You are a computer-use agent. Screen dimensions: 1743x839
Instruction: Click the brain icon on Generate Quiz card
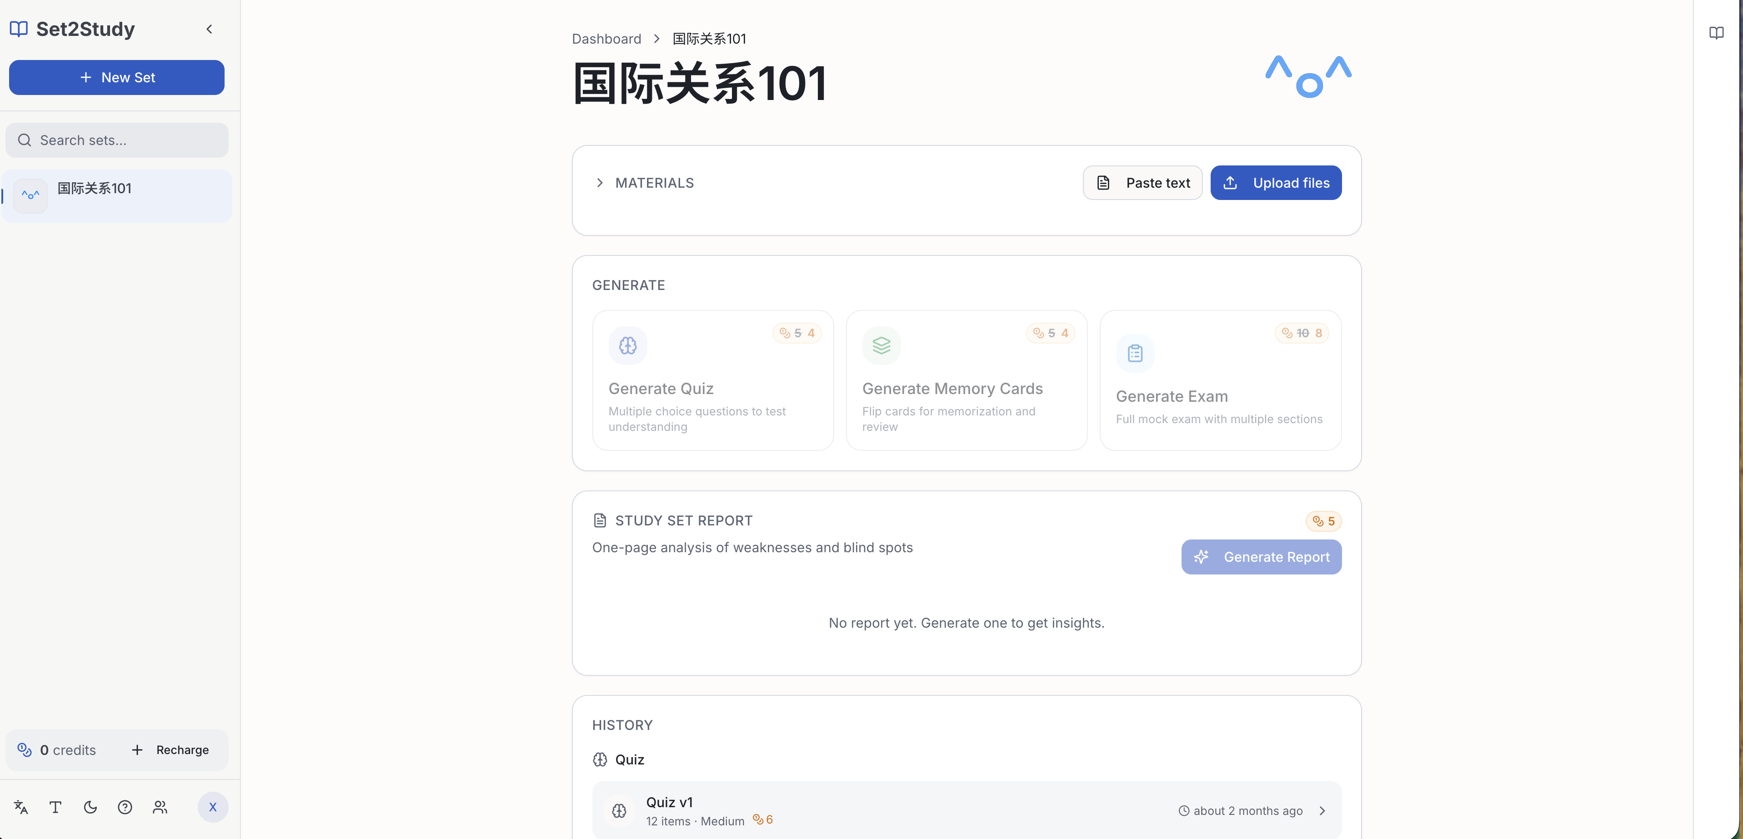[x=627, y=345]
